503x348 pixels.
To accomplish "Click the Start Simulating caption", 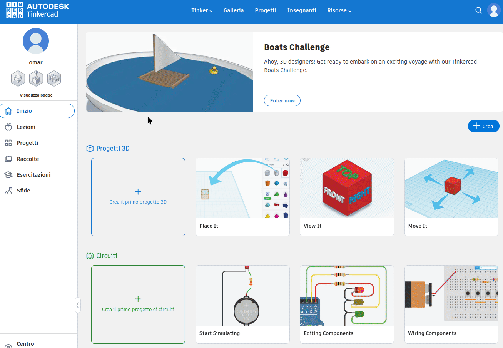I will [219, 333].
